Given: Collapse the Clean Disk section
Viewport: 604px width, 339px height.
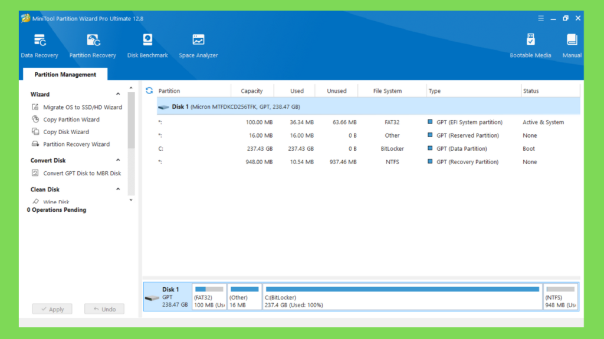Looking at the screenshot, I should (118, 189).
